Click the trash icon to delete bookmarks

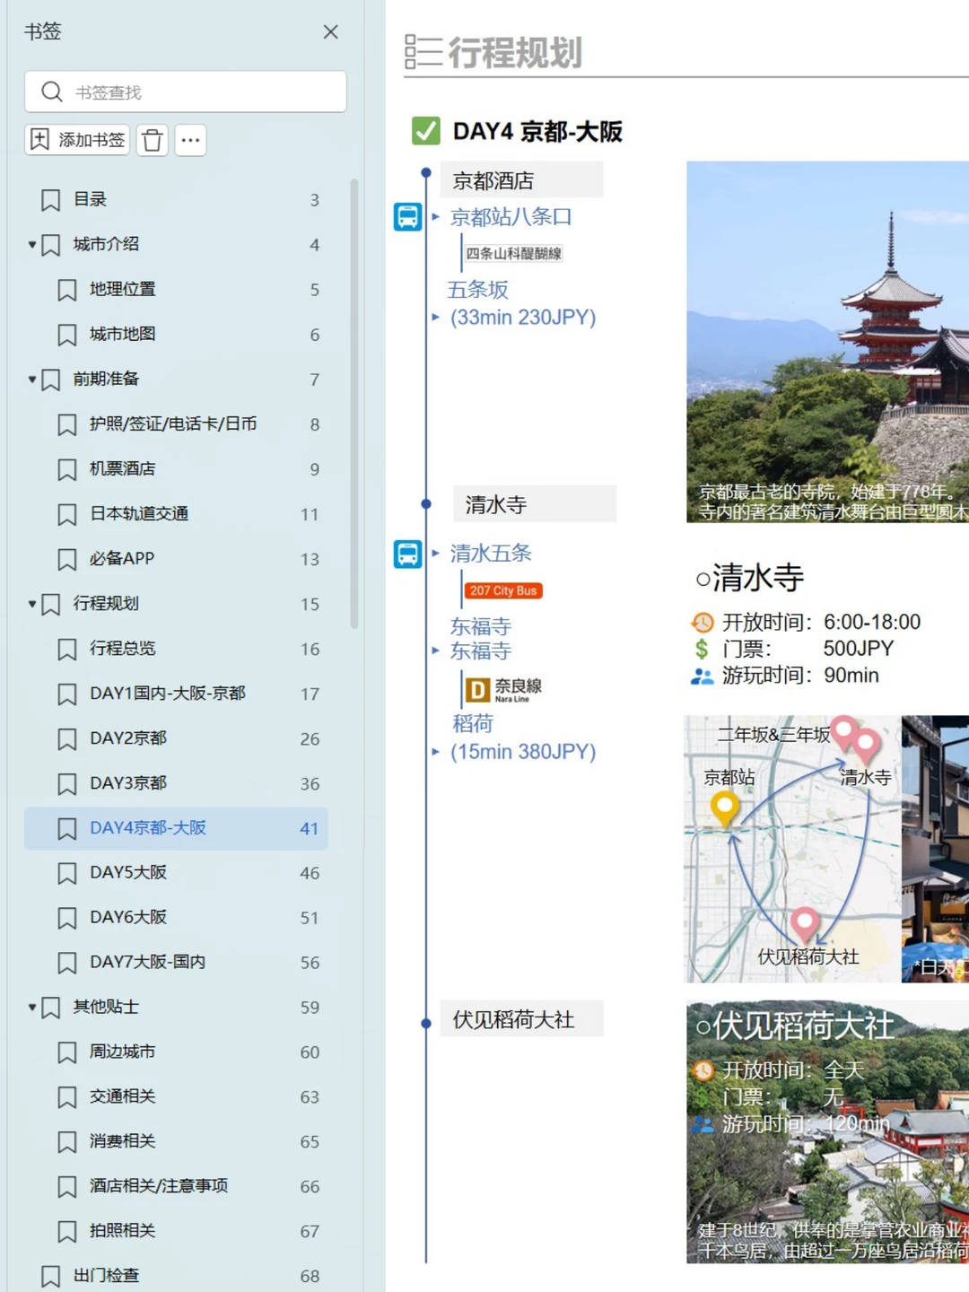(x=151, y=140)
